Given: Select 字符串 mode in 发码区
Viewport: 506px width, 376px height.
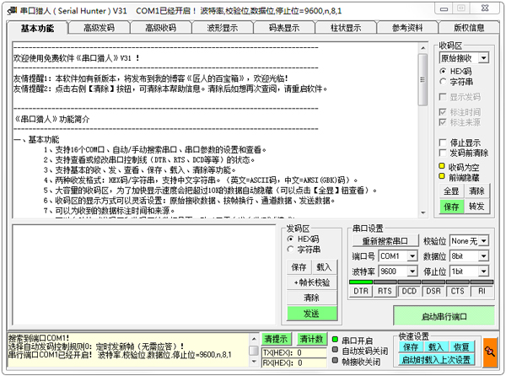Looking at the screenshot, I should point(292,250).
